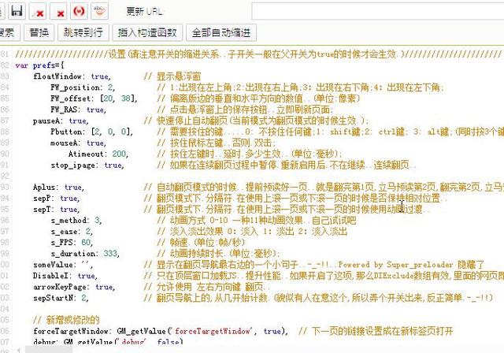This screenshot has height=353, width=504.
Task: Click the comment '// 新增或修改的'
Action: coord(66,320)
